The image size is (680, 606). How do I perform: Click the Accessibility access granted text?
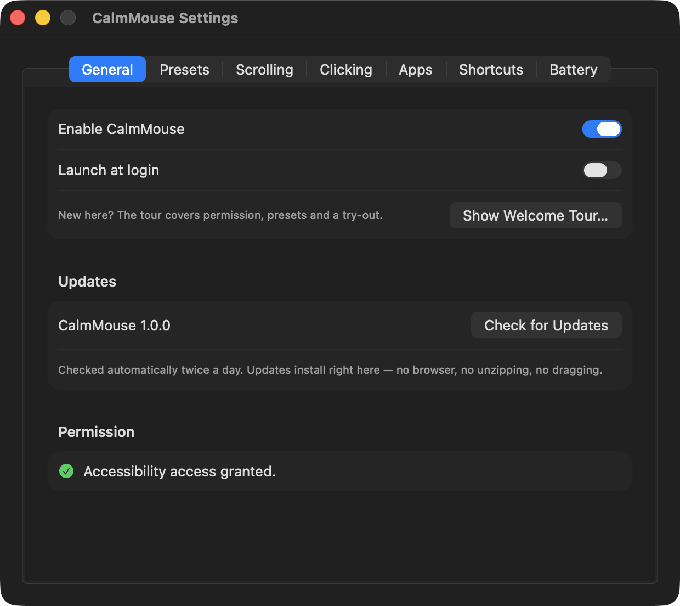click(179, 472)
